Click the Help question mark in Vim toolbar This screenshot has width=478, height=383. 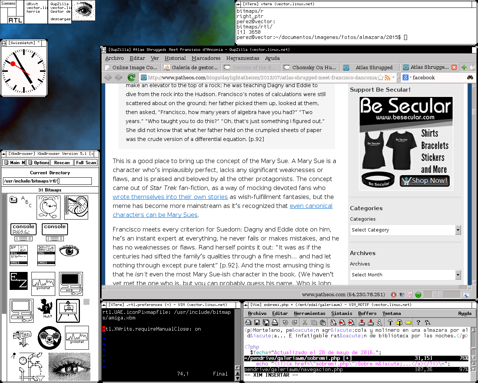tap(418, 322)
